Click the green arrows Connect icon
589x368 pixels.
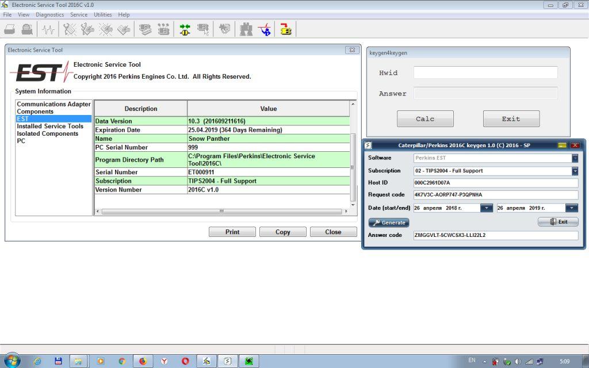click(185, 29)
